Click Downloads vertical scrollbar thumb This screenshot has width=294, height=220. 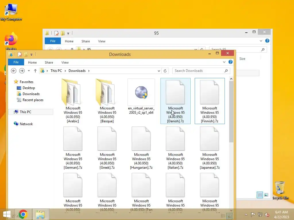click(x=231, y=112)
